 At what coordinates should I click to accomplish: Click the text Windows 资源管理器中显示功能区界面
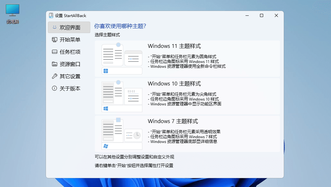(186, 104)
